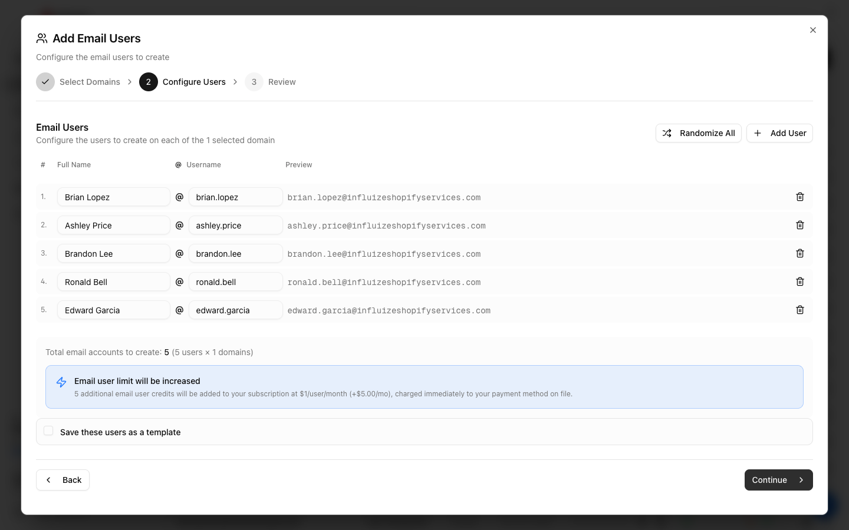Screen dimensions: 849x530
Task: Enable Save these users as a template
Action: [48, 431]
